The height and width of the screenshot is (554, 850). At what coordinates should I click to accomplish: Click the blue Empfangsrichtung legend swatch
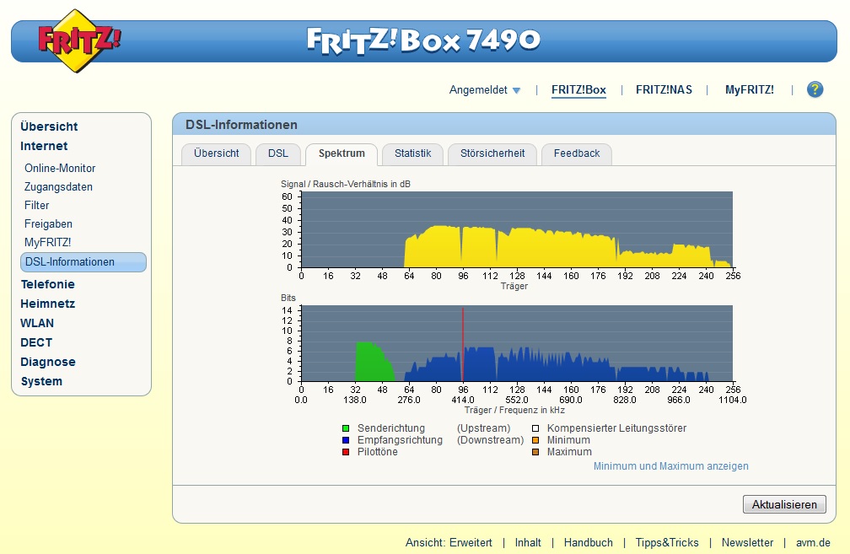[x=346, y=440]
